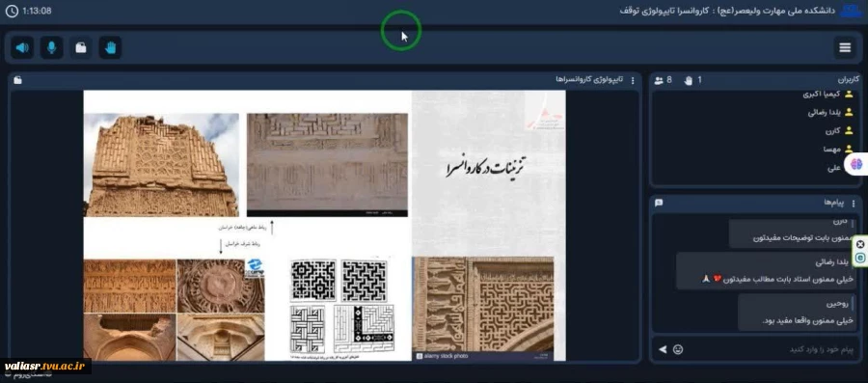The height and width of the screenshot is (383, 868).
Task: Click the round green widget icon below X
Action: tap(860, 258)
